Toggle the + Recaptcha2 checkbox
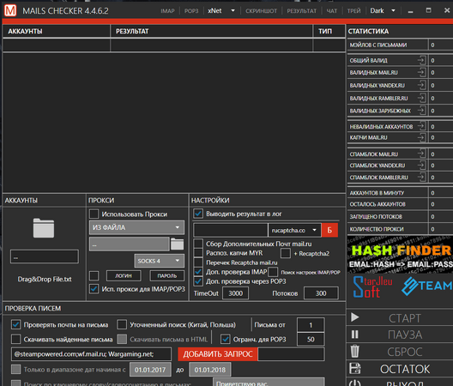Image resolution: width=453 pixels, height=386 pixels. 286,253
